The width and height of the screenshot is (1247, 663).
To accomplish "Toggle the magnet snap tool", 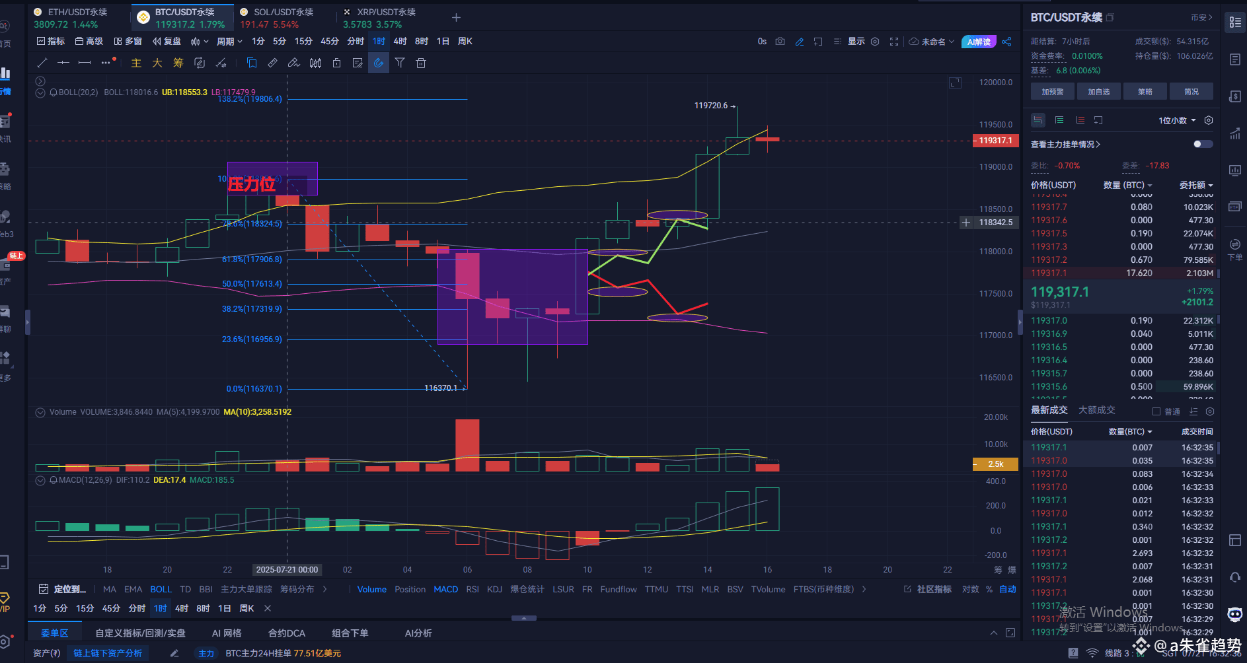I will tap(379, 63).
